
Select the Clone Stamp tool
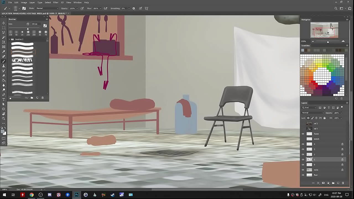(x=4, y=66)
